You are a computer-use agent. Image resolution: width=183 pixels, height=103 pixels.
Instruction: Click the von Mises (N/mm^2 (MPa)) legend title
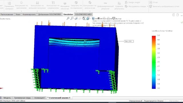tap(162, 31)
